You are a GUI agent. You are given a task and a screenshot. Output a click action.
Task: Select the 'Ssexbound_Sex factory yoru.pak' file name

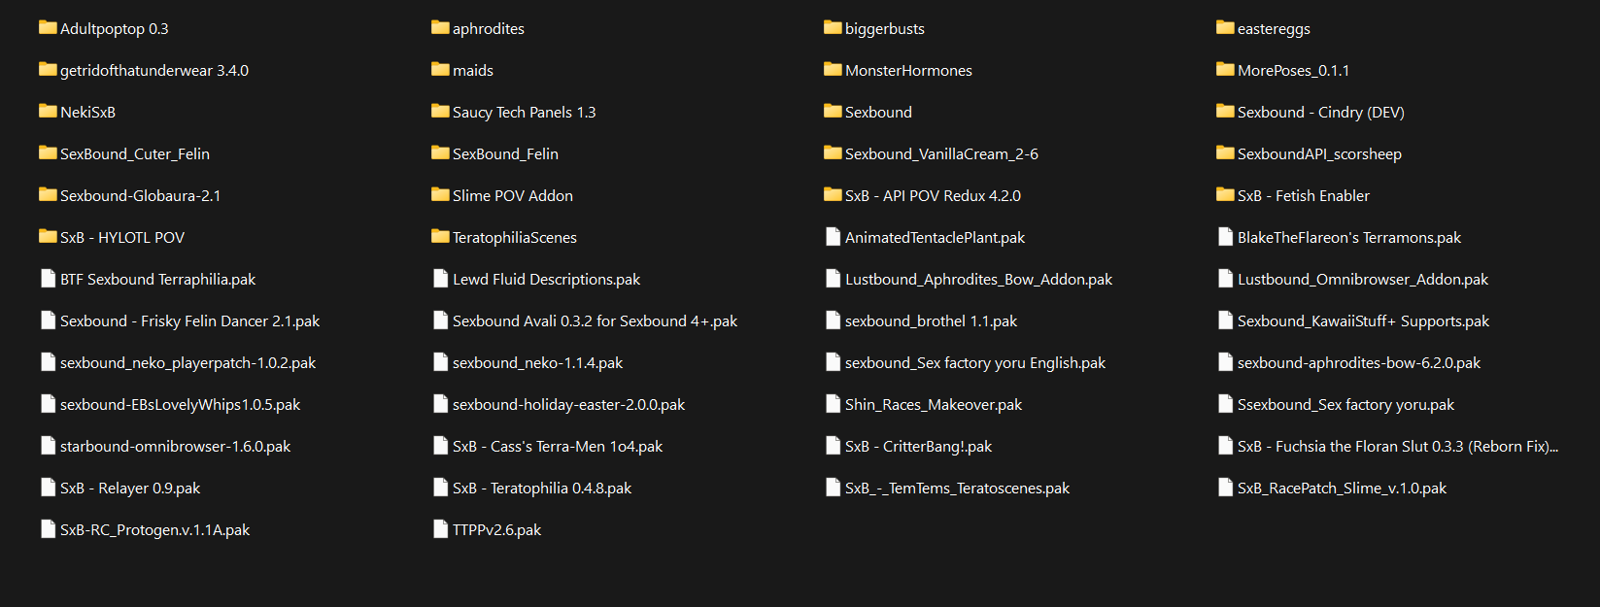point(1346,405)
